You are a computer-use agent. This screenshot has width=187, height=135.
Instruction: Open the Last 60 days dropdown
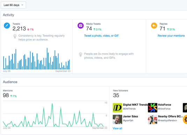(x=13, y=5)
